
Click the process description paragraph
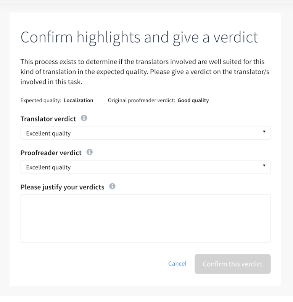(145, 72)
